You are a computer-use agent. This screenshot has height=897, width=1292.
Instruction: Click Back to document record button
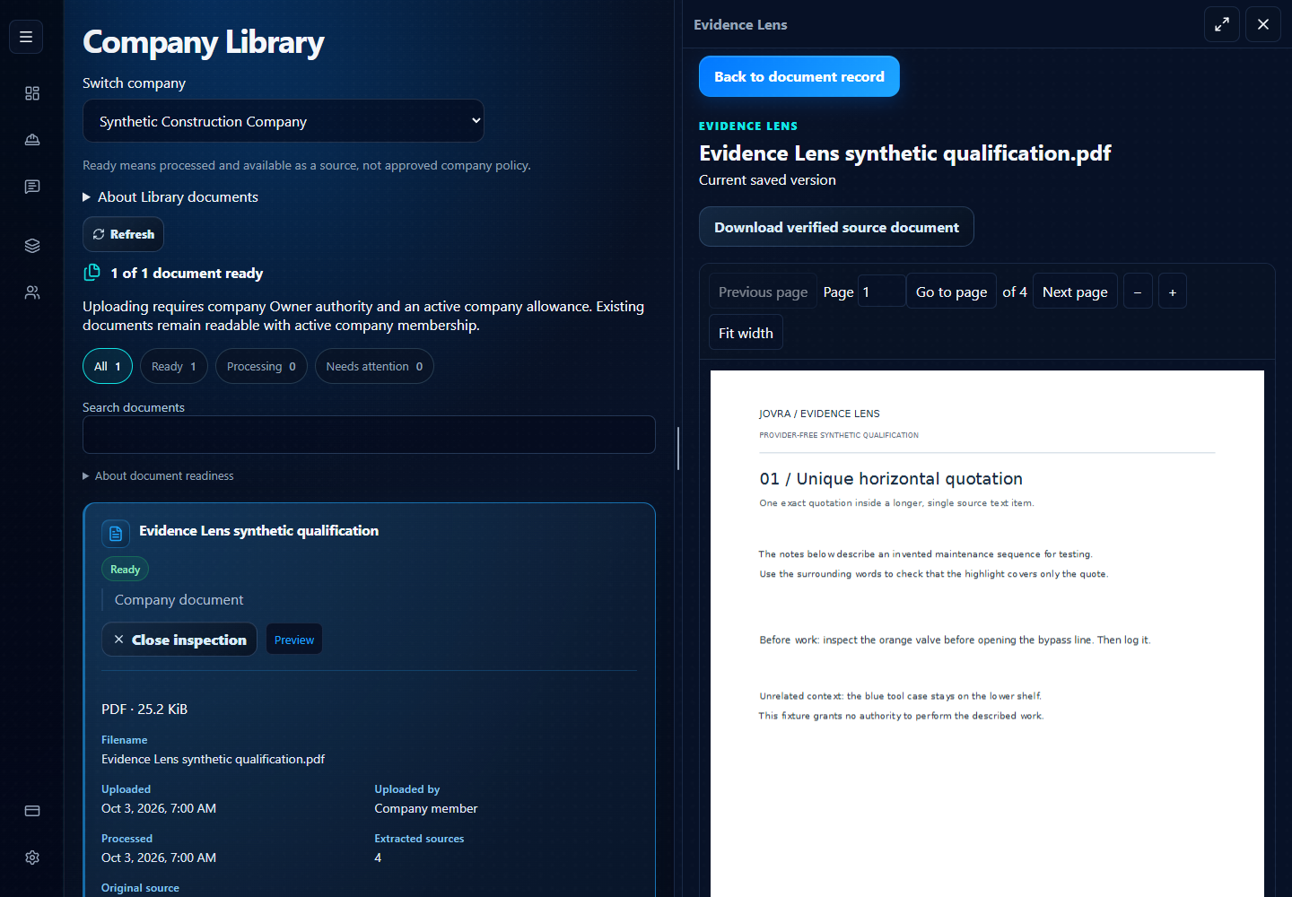[799, 76]
